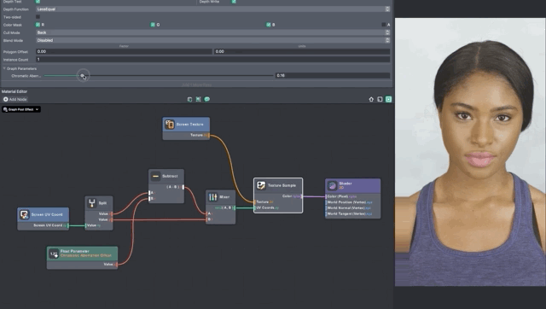The width and height of the screenshot is (546, 309).
Task: Click the Texture Sample node title
Action: pos(282,185)
